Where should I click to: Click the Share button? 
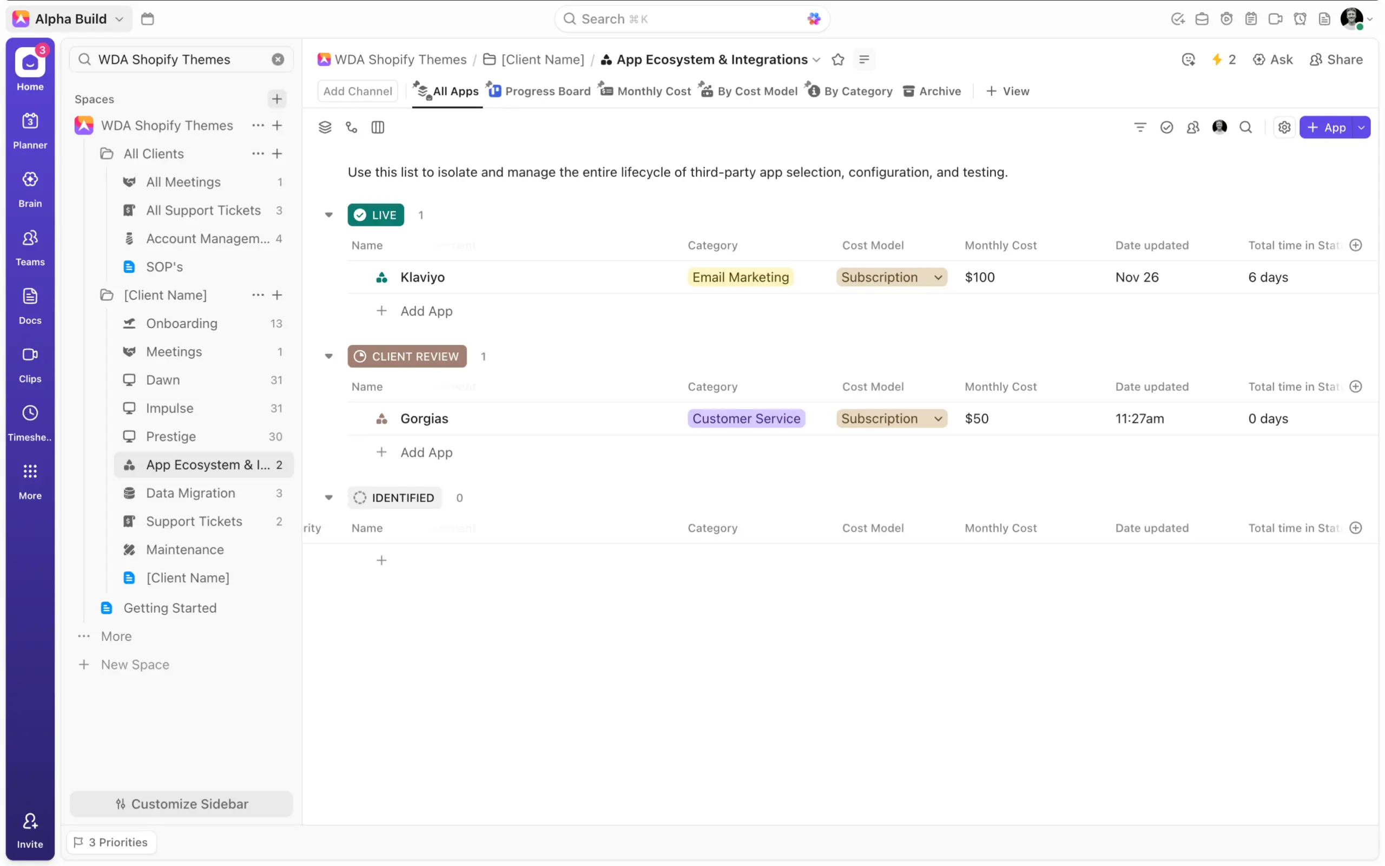point(1336,60)
